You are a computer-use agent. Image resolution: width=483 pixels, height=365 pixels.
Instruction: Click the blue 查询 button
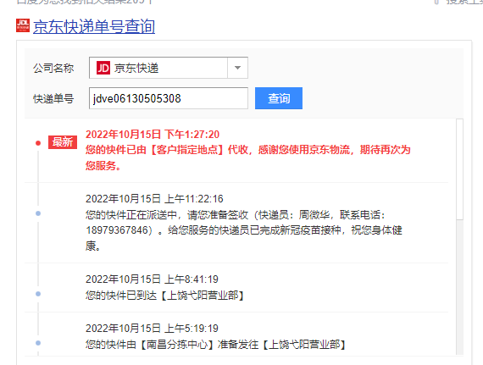(x=279, y=98)
